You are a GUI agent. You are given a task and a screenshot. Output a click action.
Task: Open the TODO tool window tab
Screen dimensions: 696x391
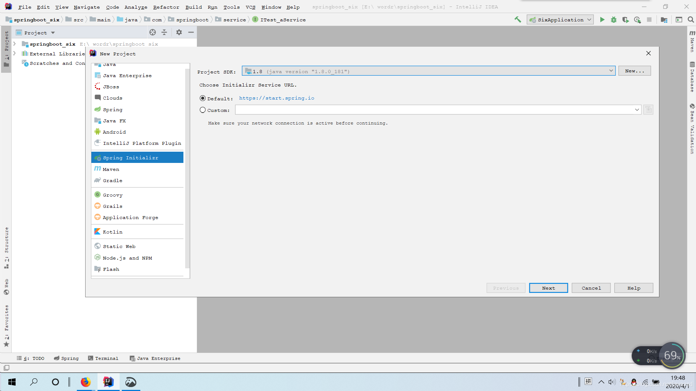30,358
